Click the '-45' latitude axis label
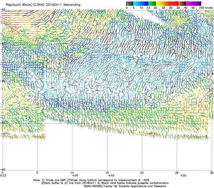Viewport: 214px width, 188px height. [x=3, y=44]
